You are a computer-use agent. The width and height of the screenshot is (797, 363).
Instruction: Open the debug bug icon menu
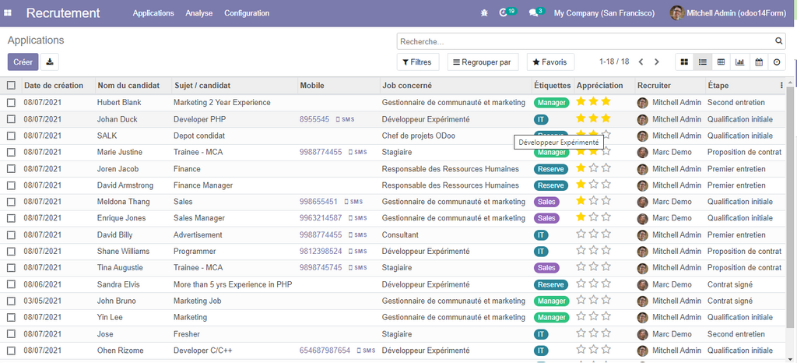click(x=485, y=13)
